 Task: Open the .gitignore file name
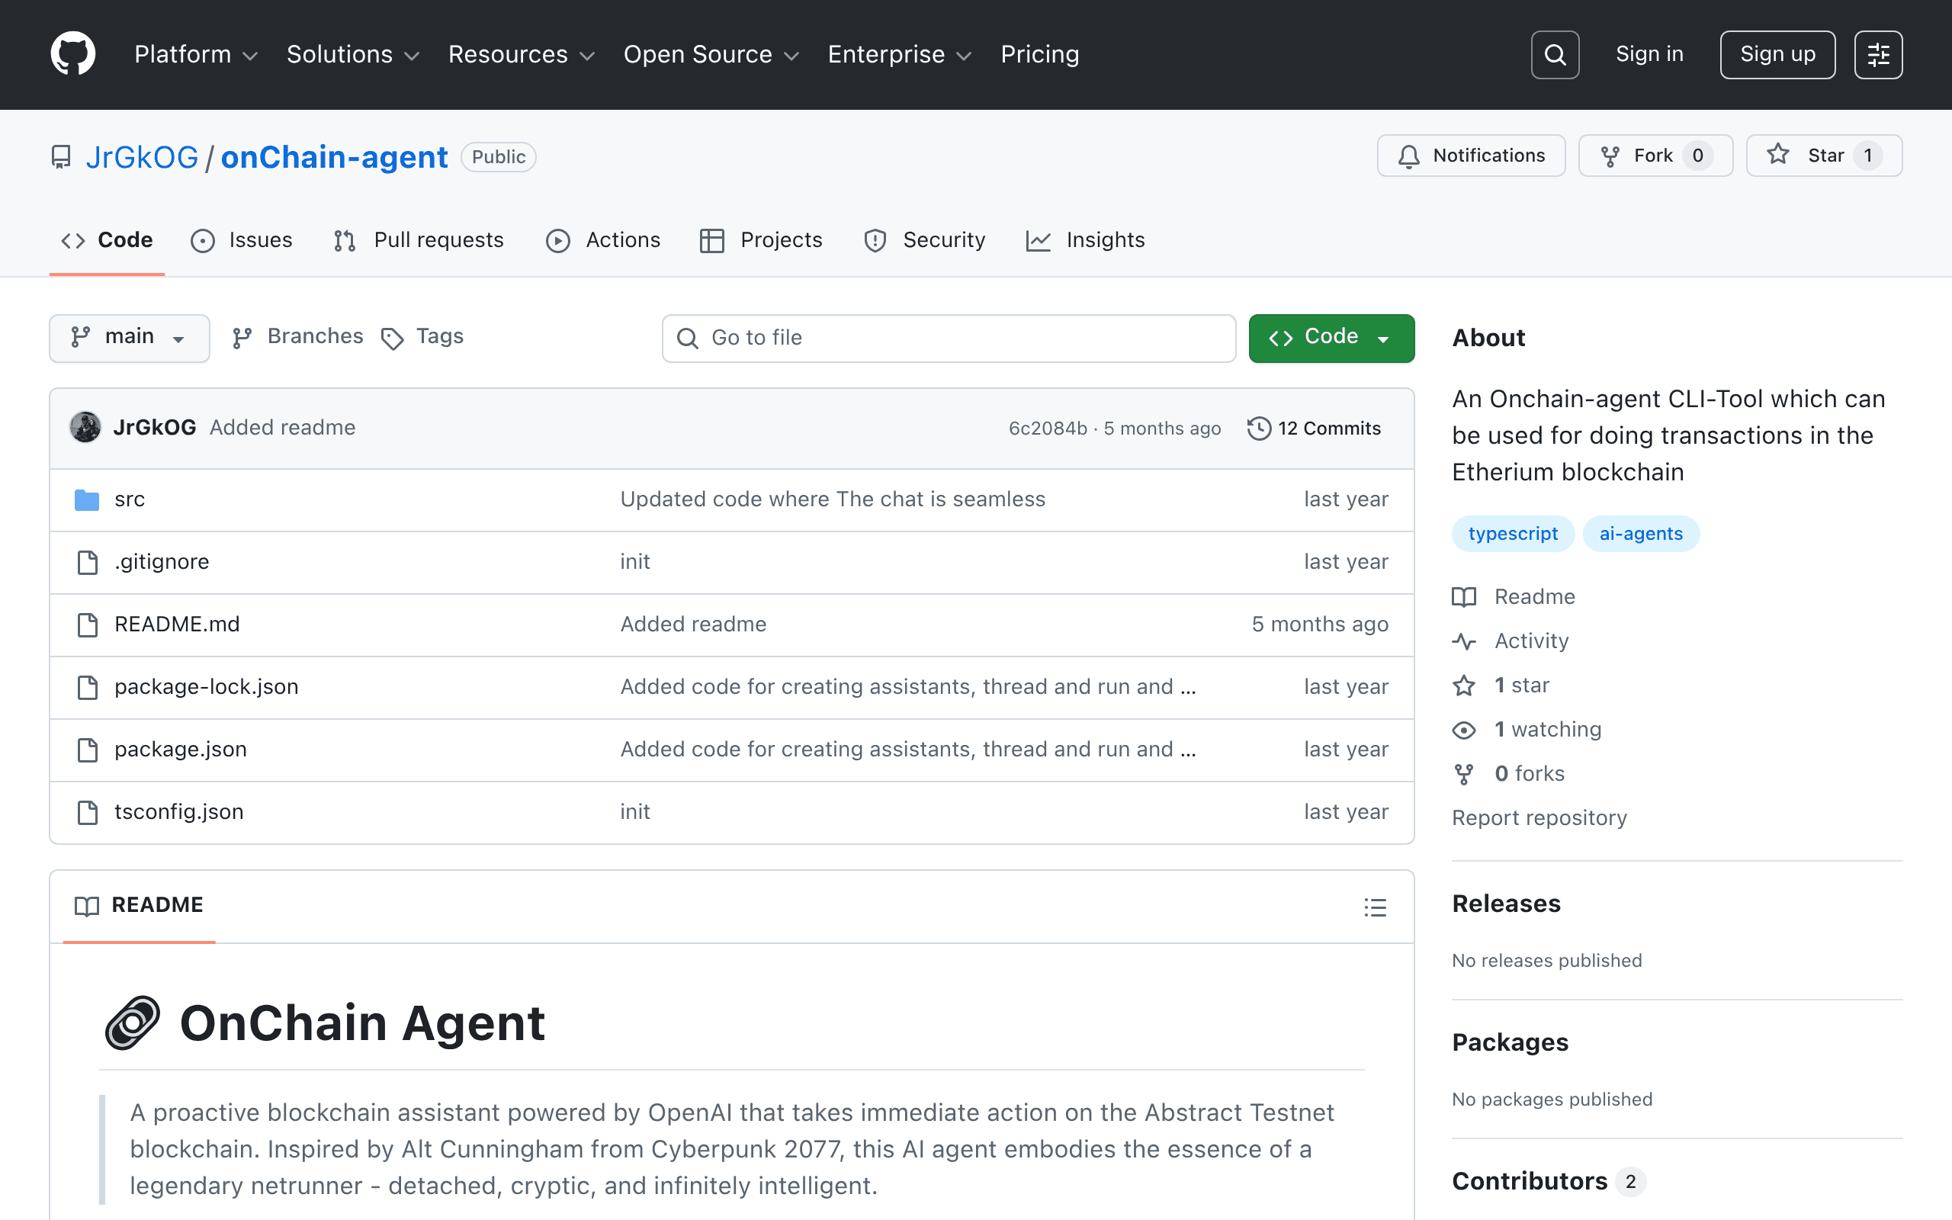(x=162, y=562)
